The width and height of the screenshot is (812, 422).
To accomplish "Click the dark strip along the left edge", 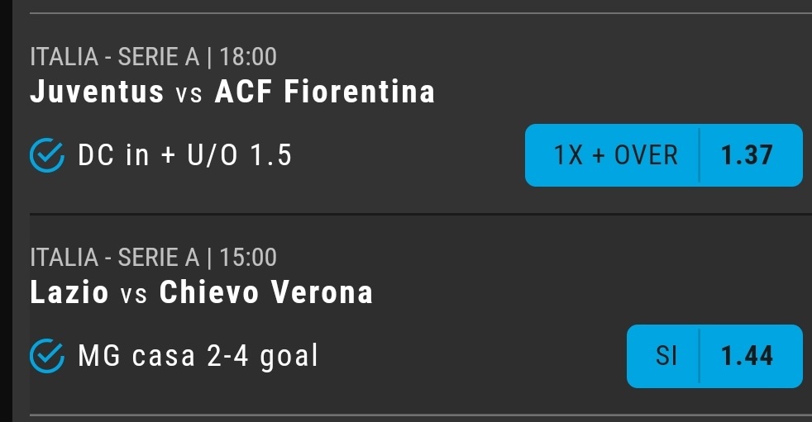I will (6, 211).
